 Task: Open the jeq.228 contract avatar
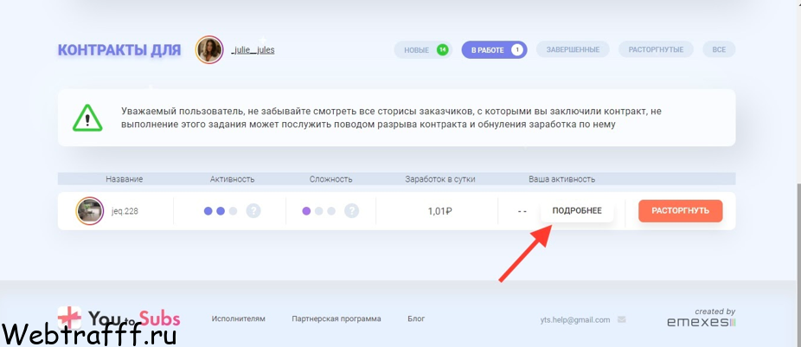[90, 210]
